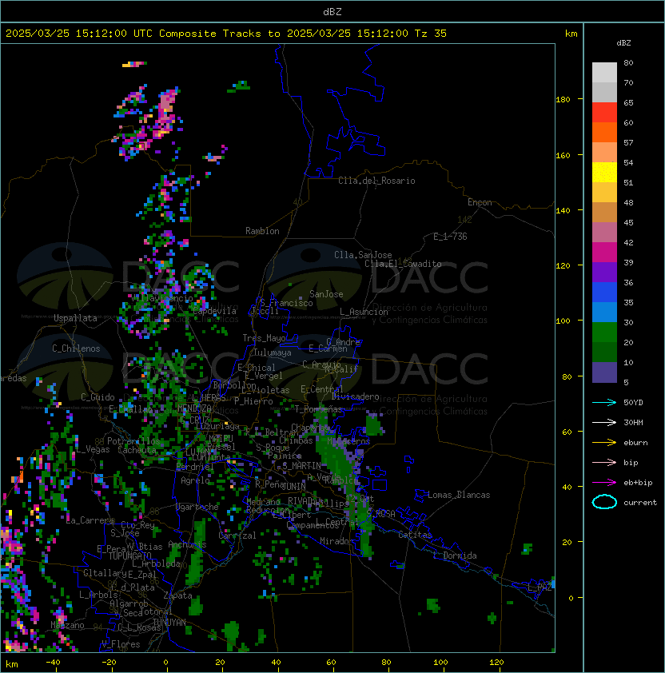Click the 'Tres_Mayo' map label
Screen dimensions: 665x673
click(264, 338)
